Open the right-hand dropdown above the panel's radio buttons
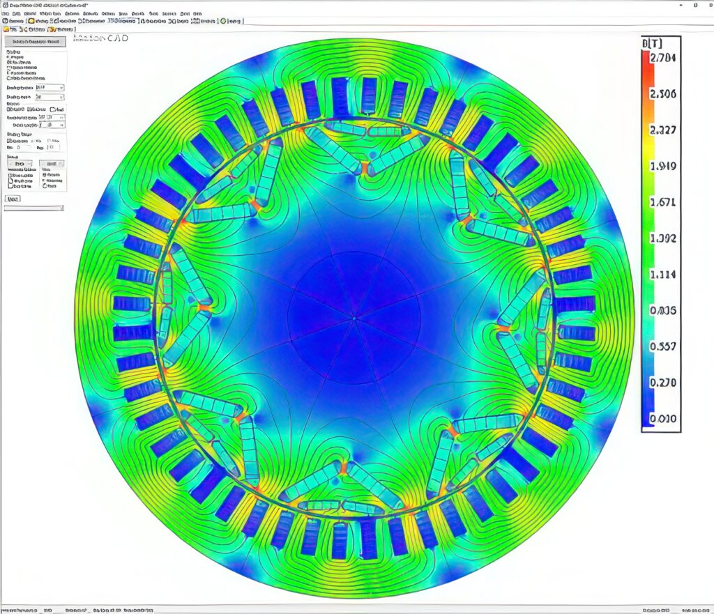 [x=52, y=163]
